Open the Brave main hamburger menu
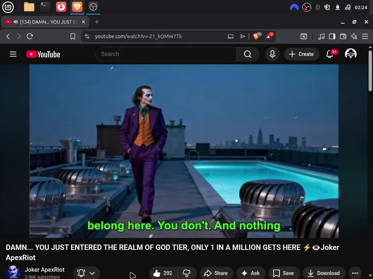This screenshot has height=279, width=373. point(365,36)
